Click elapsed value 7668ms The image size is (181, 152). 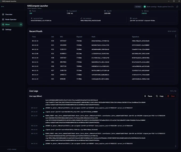tap(79, 66)
